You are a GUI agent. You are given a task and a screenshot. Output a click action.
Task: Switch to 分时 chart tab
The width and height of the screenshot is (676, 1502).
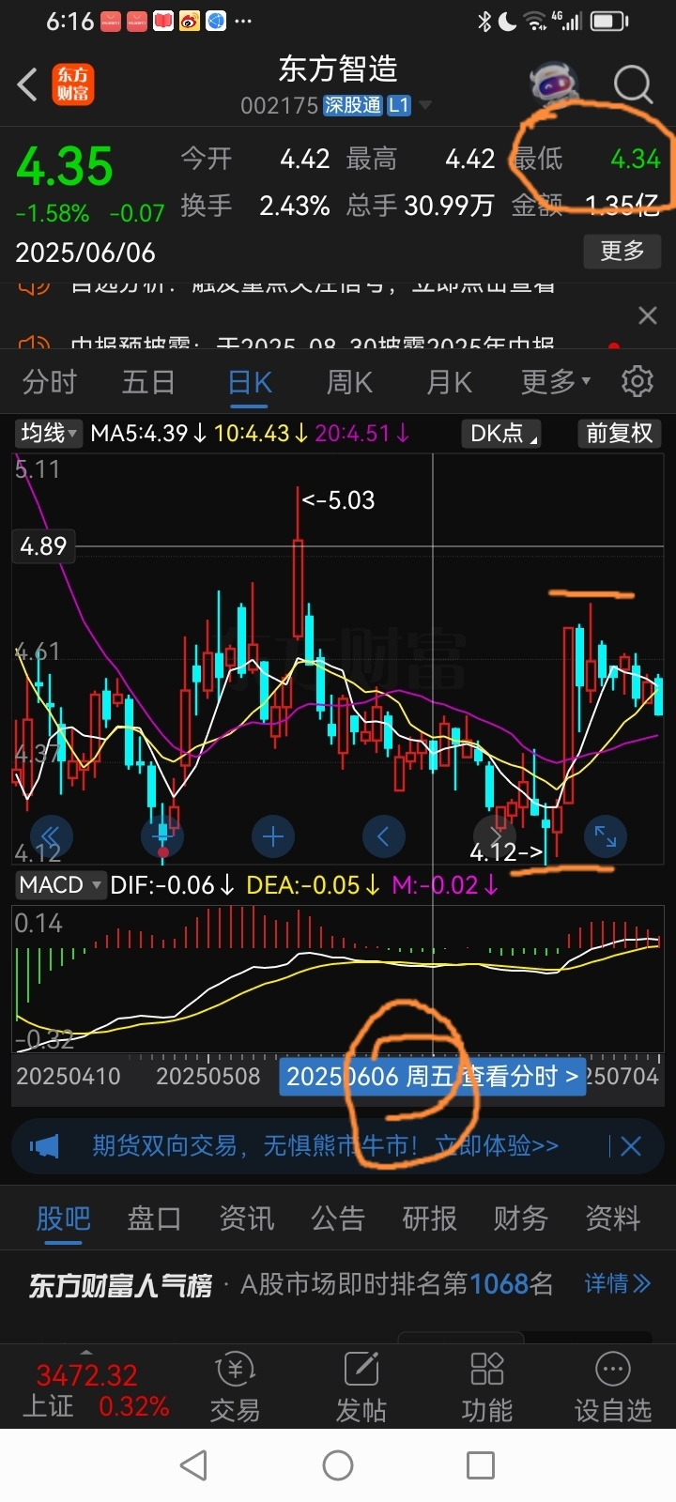pyautogui.click(x=49, y=382)
